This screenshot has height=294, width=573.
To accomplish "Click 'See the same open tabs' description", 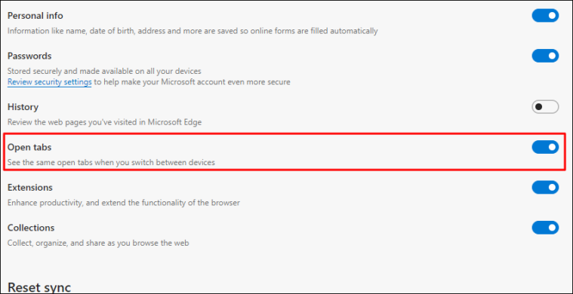I will [111, 162].
